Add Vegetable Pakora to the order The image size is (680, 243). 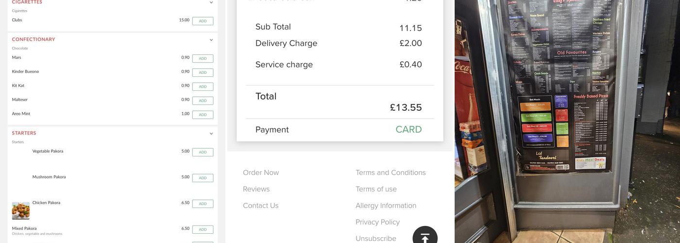(x=203, y=152)
